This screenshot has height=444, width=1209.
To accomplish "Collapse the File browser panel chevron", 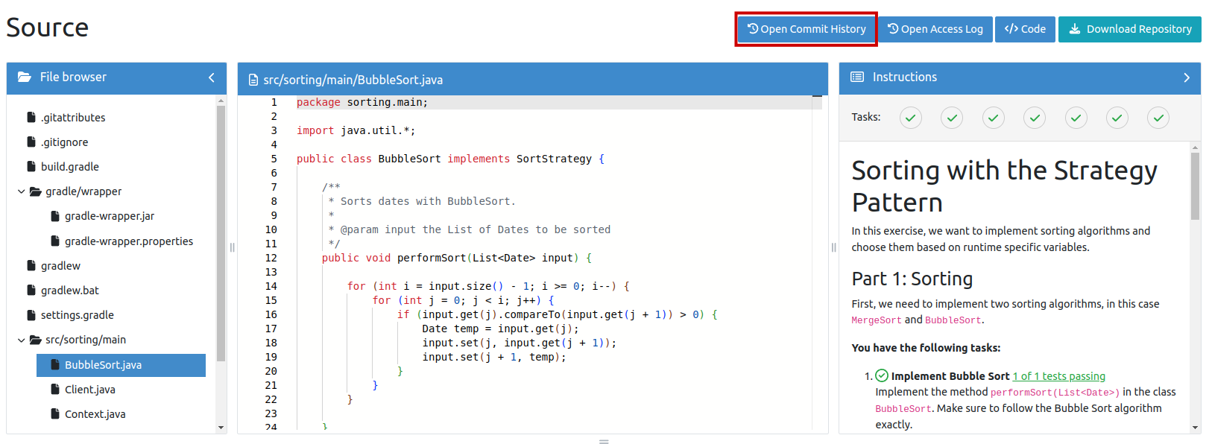I will [212, 77].
